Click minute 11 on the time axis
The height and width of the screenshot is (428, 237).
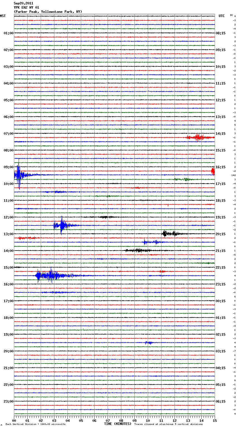161,420
